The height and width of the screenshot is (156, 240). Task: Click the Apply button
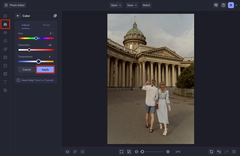click(45, 70)
